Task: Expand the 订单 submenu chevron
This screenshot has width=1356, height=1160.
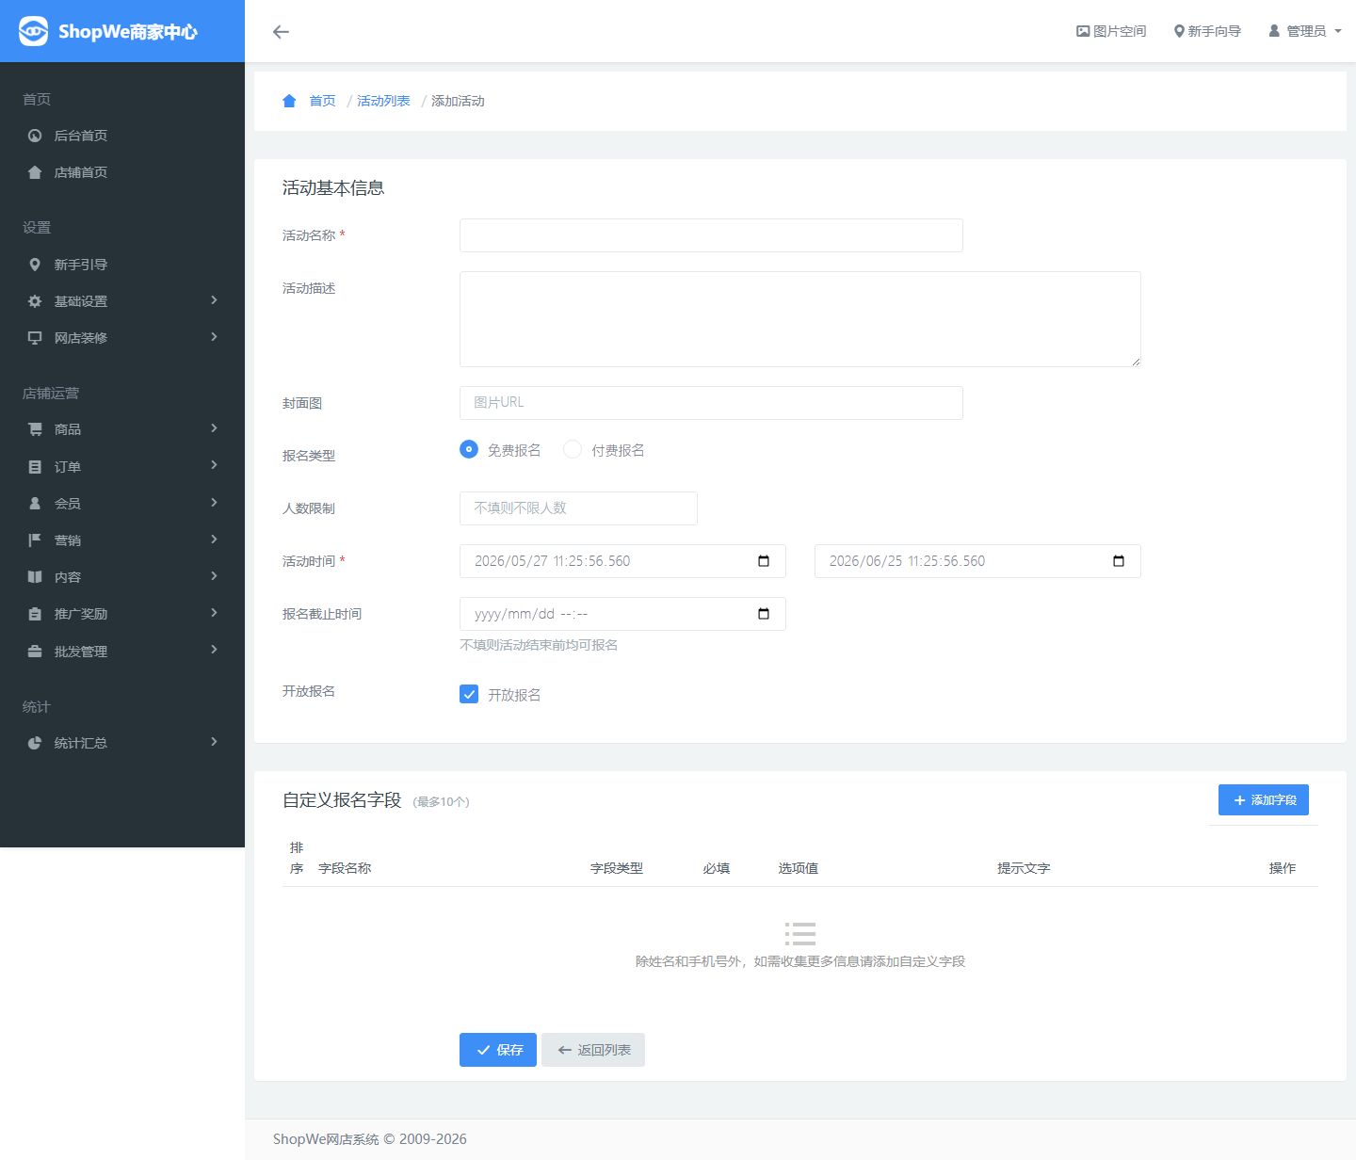Action: [x=215, y=465]
